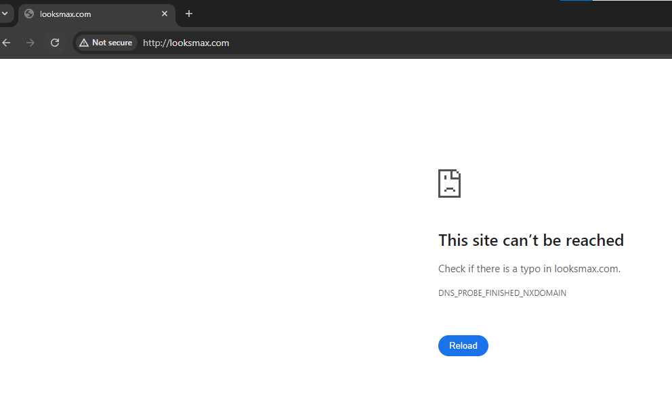Click the blue Reload button

pyautogui.click(x=463, y=346)
